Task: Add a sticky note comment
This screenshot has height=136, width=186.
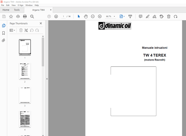Action: point(141,17)
